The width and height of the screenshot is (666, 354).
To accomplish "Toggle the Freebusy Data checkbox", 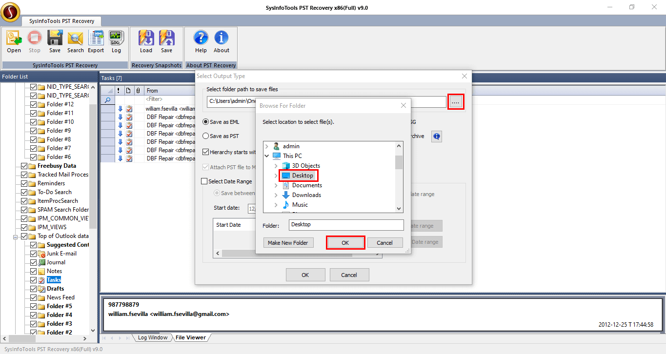I will [x=24, y=166].
